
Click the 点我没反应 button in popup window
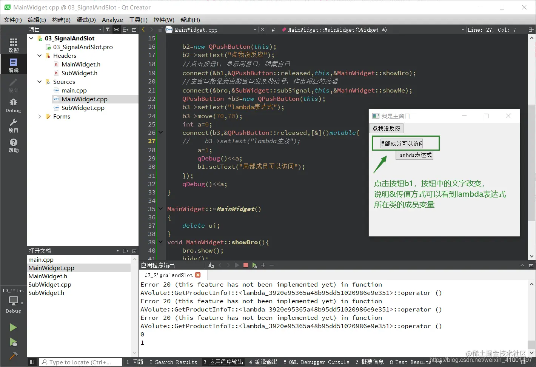(x=387, y=128)
